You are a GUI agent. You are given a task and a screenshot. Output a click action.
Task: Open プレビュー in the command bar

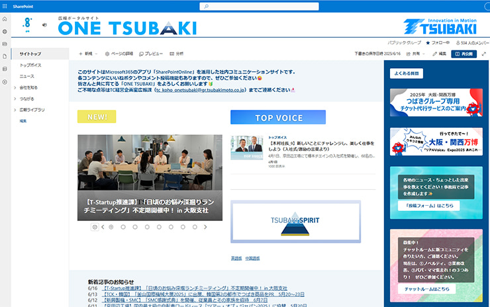point(150,53)
